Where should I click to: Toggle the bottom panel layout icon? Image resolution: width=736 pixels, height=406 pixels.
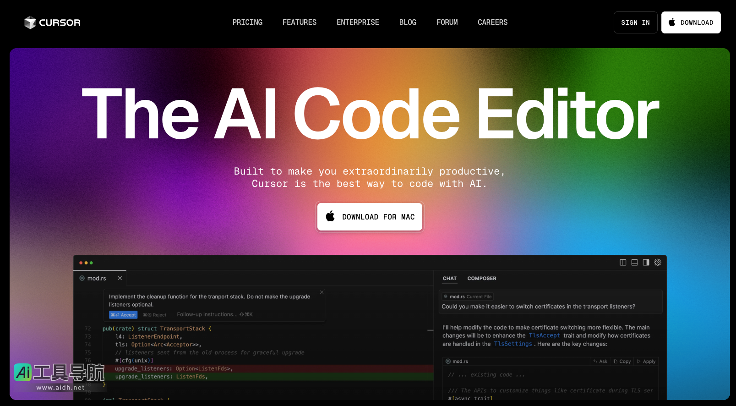click(634, 263)
